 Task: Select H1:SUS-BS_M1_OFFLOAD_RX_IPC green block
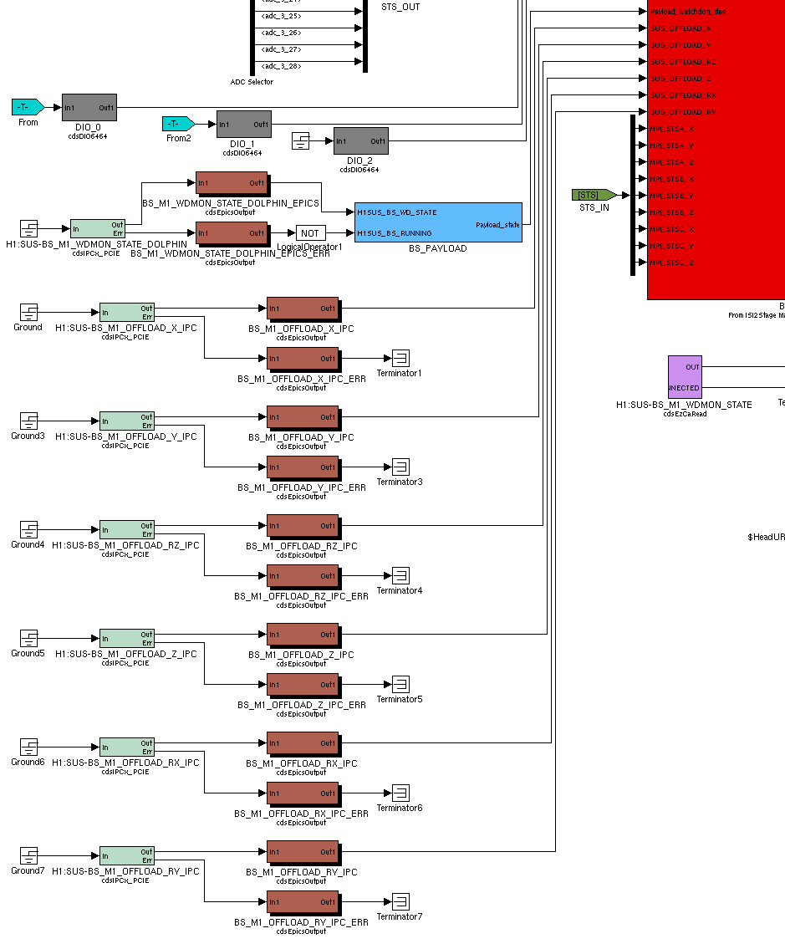click(x=126, y=747)
